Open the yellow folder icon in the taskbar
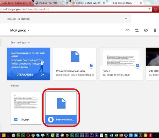The width and height of the screenshot is (159, 138). click(145, 135)
